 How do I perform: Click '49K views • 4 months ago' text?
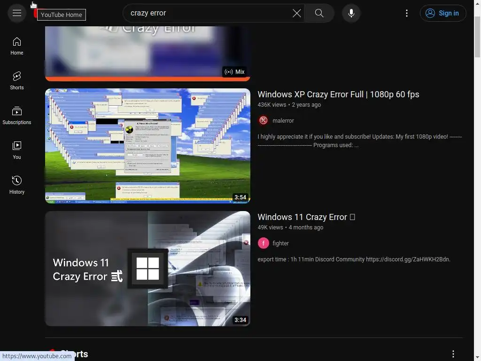click(290, 228)
